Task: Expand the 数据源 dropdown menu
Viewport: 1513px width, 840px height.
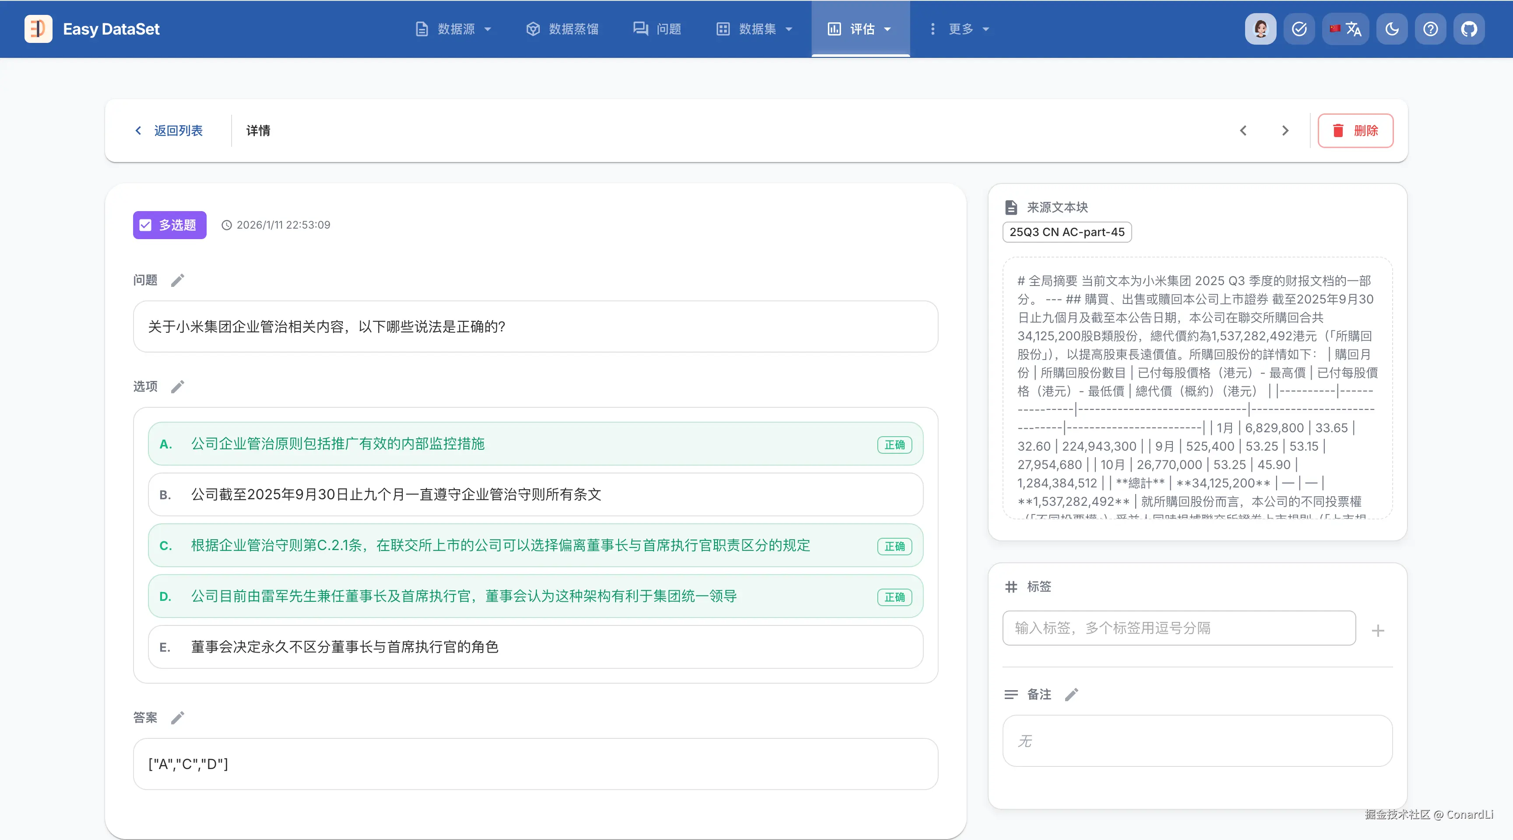Action: click(x=454, y=29)
